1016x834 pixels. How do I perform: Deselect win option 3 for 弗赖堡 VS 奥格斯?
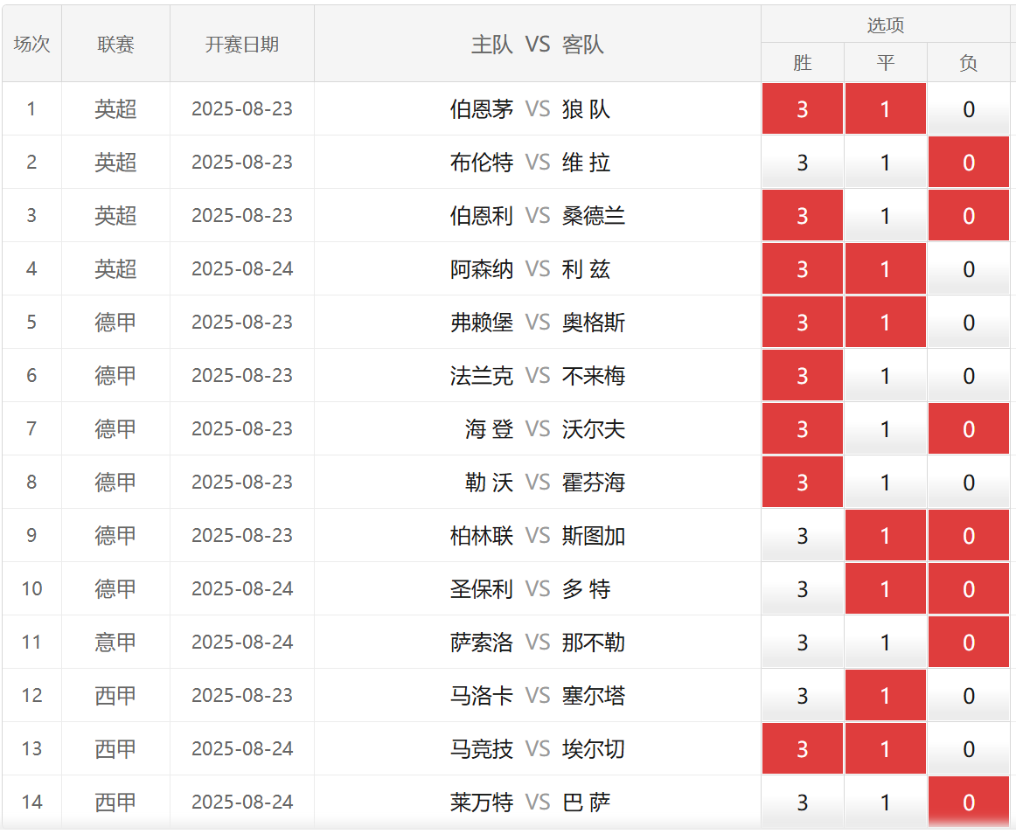pos(802,322)
